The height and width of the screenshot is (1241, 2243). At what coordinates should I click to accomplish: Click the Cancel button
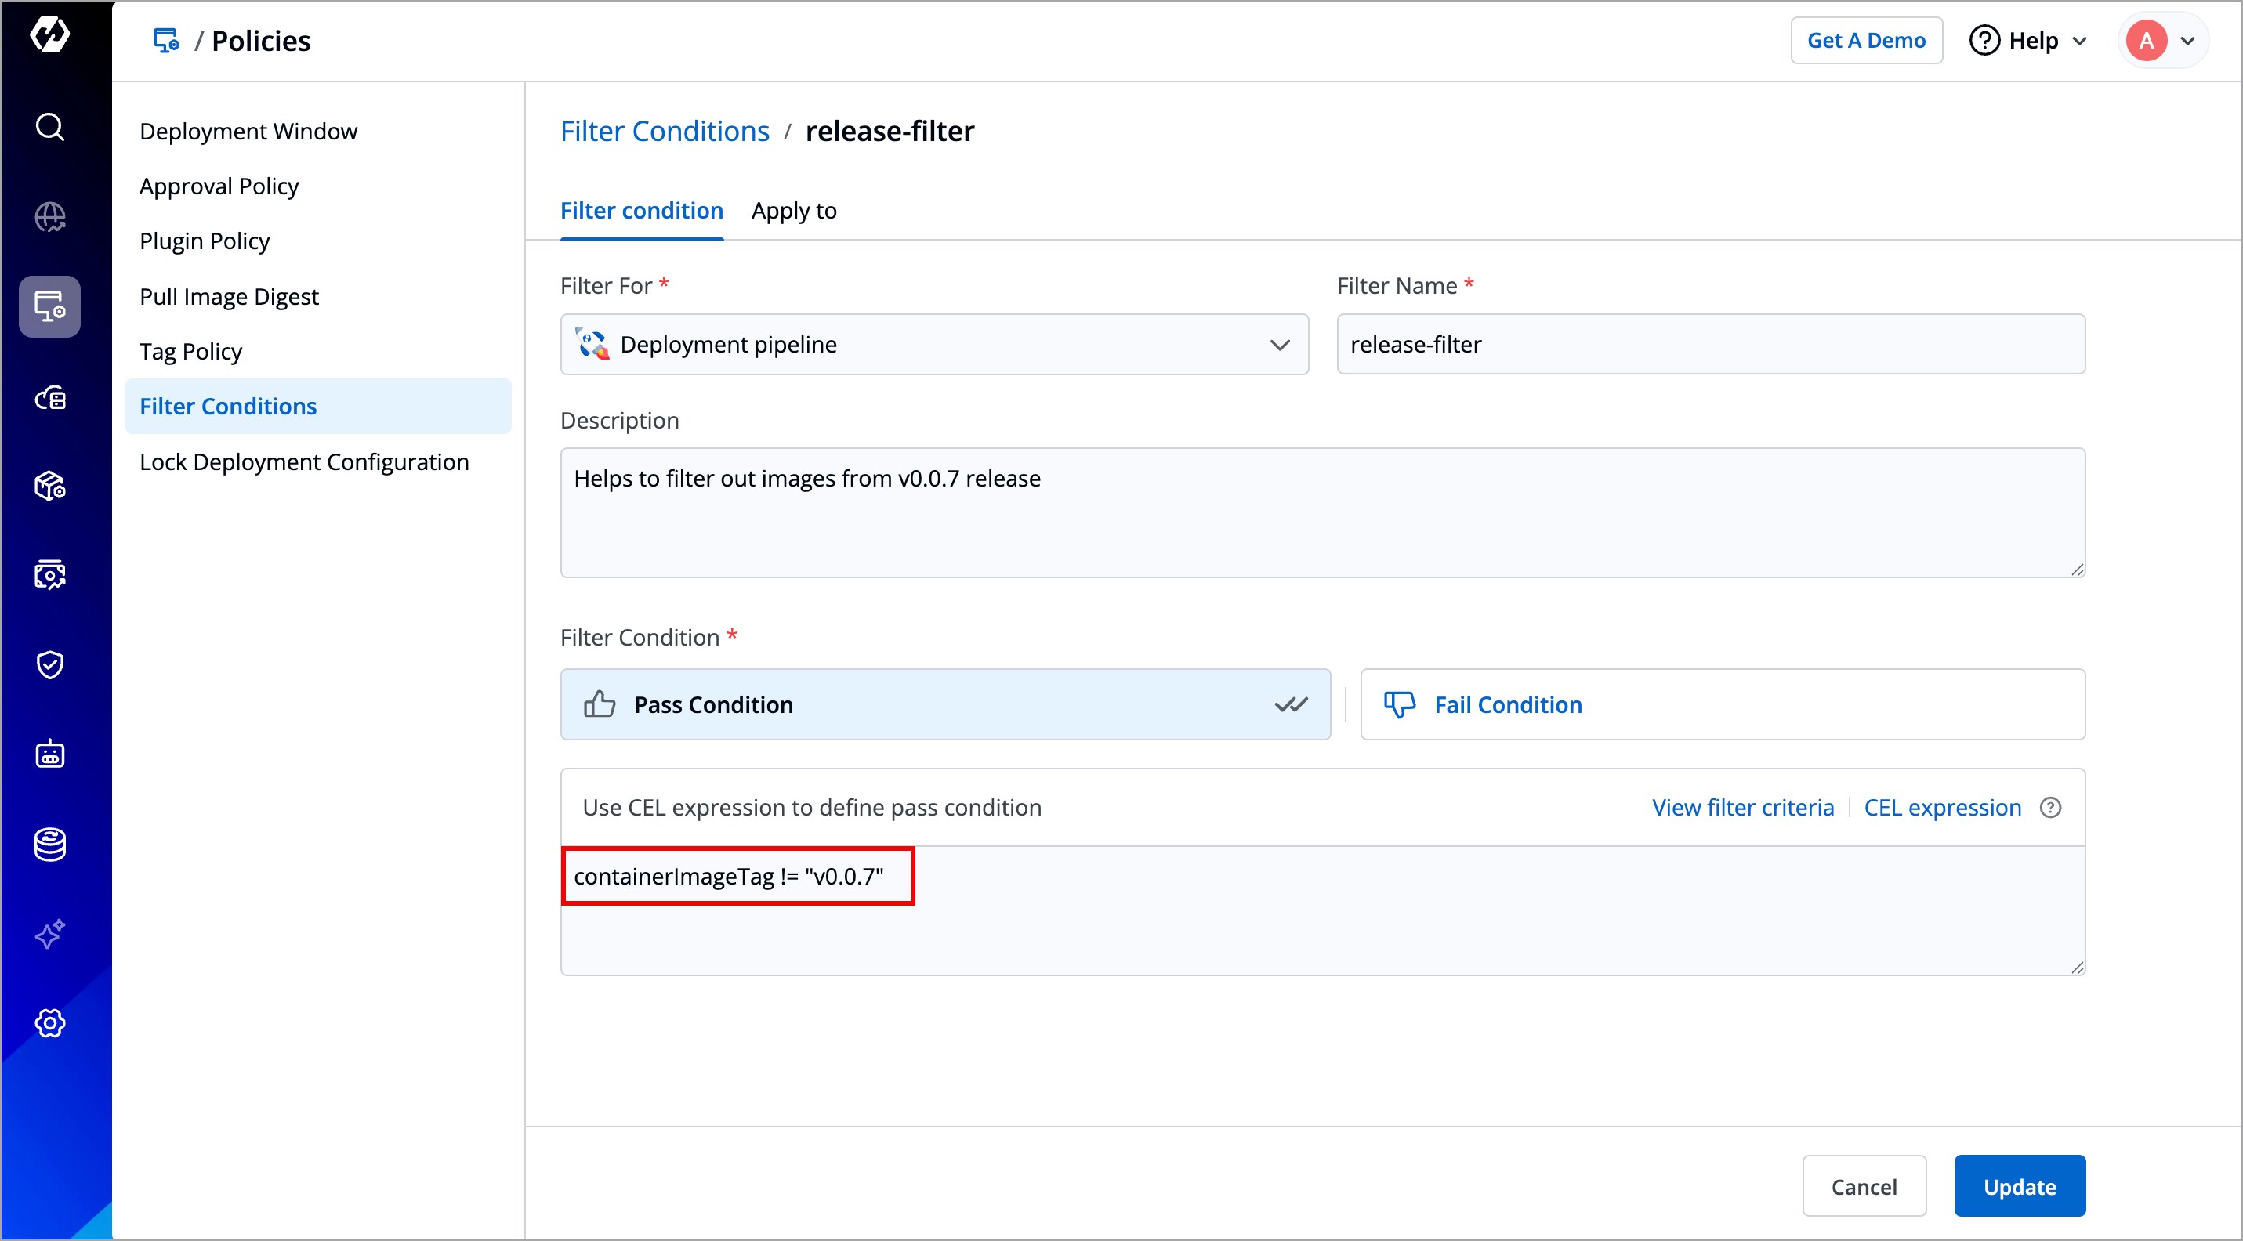pos(1864,1186)
